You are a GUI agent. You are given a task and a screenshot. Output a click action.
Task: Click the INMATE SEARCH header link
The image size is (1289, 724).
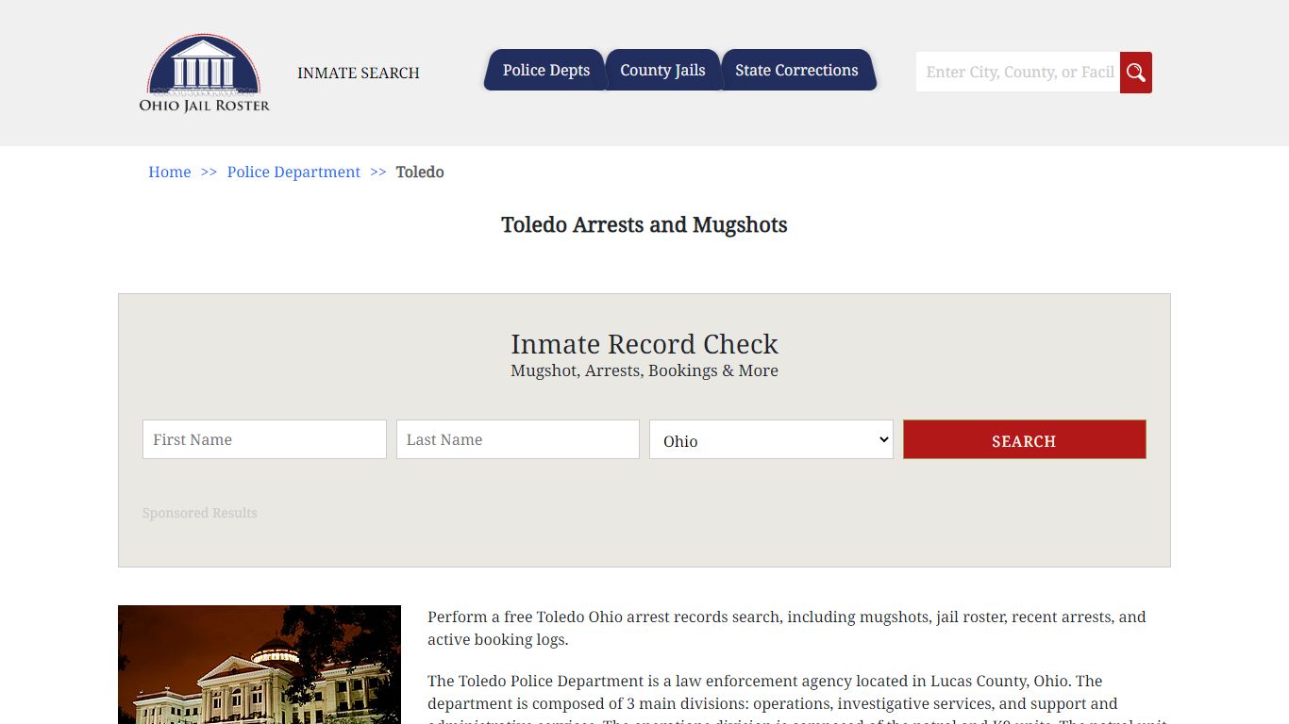(x=358, y=73)
